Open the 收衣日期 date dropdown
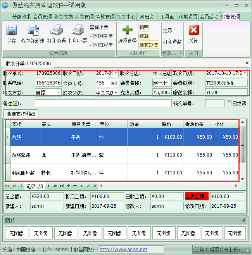252x255 pixels. [x=116, y=73]
